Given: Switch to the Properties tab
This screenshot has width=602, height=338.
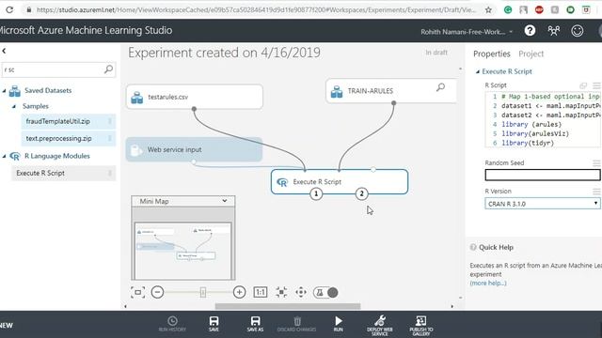Looking at the screenshot, I should [x=491, y=54].
